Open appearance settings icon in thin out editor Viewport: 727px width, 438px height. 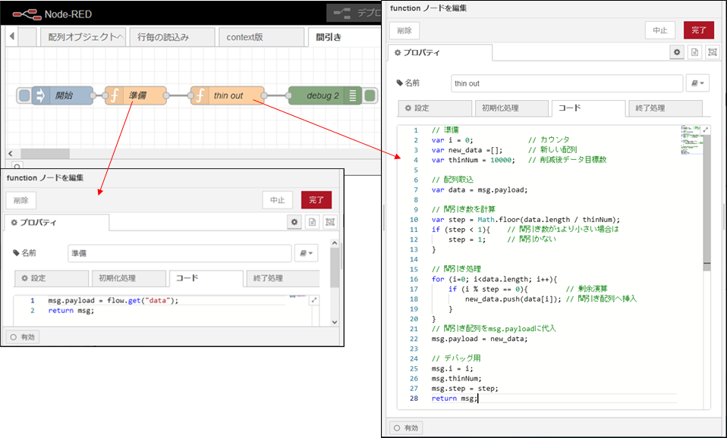click(x=712, y=52)
